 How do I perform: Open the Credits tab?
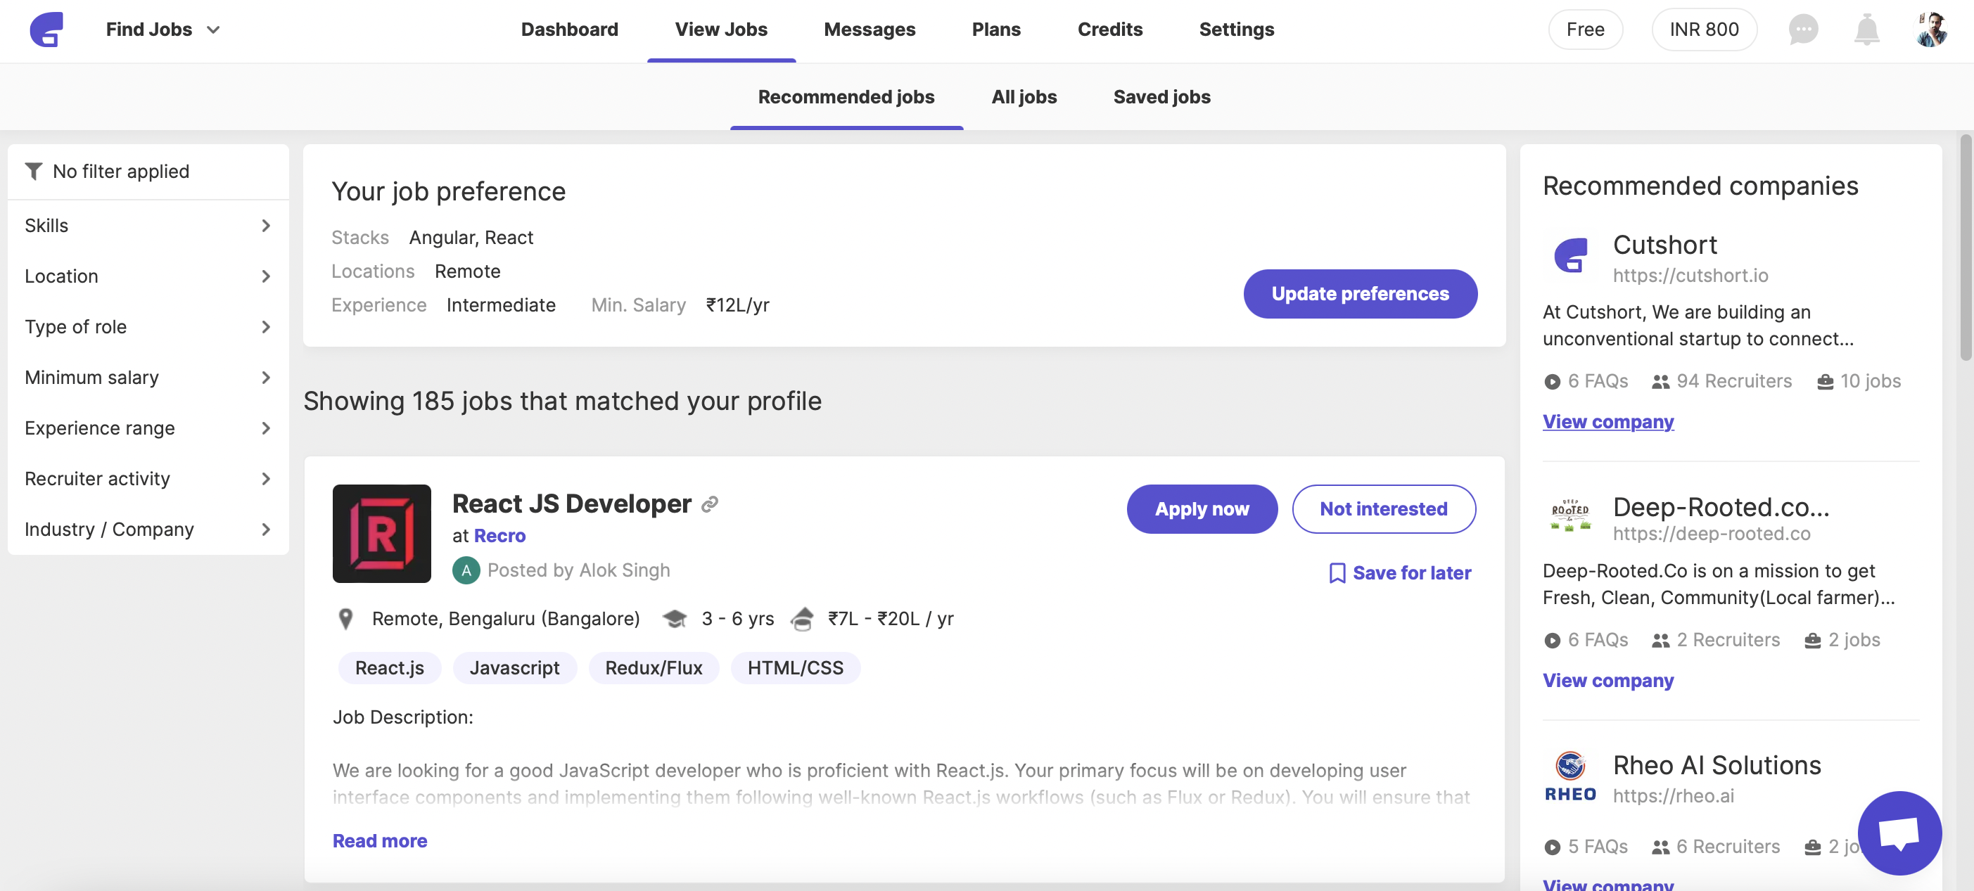click(x=1109, y=30)
